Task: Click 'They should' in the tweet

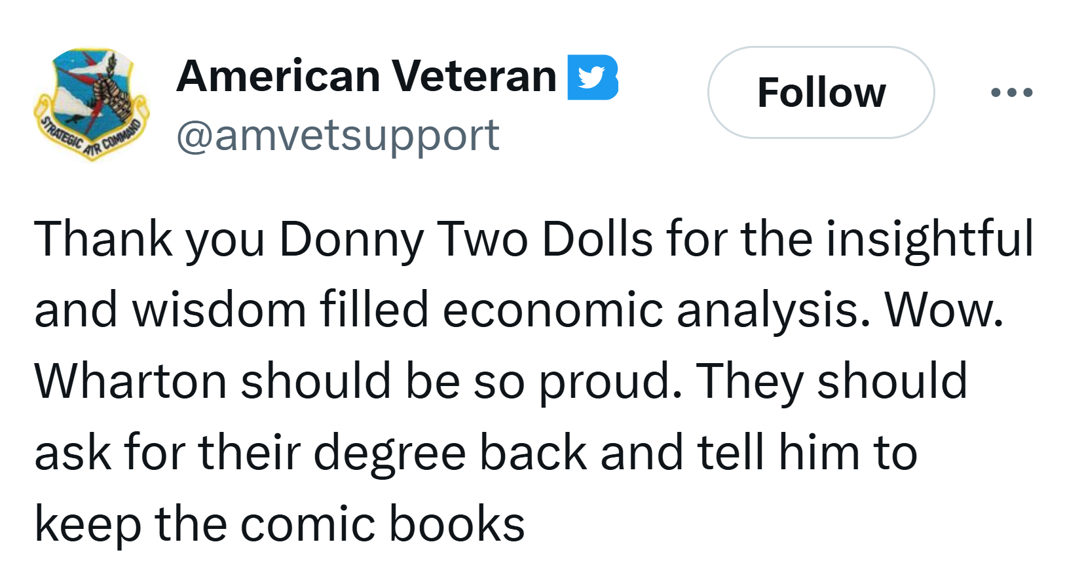Action: point(832,382)
